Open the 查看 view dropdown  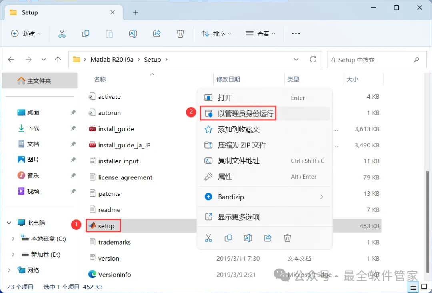tap(260, 34)
